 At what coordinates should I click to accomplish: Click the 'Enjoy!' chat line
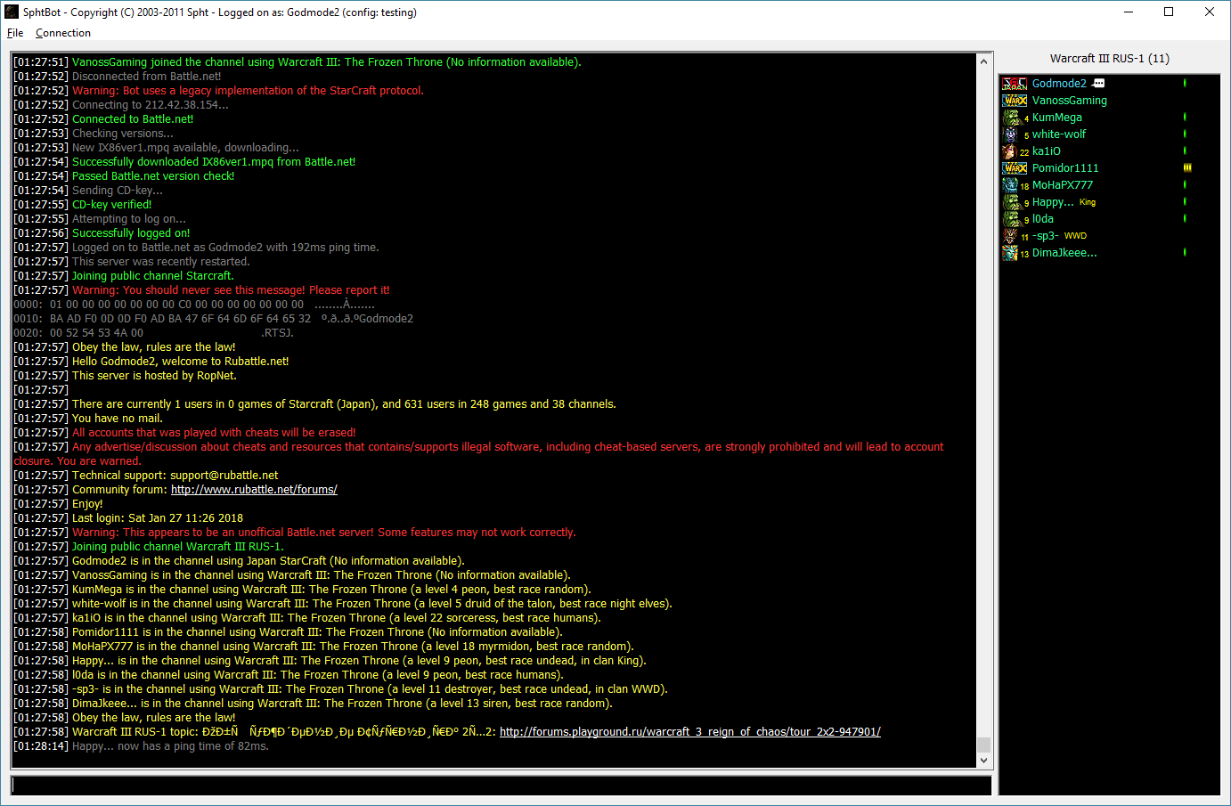(x=58, y=504)
